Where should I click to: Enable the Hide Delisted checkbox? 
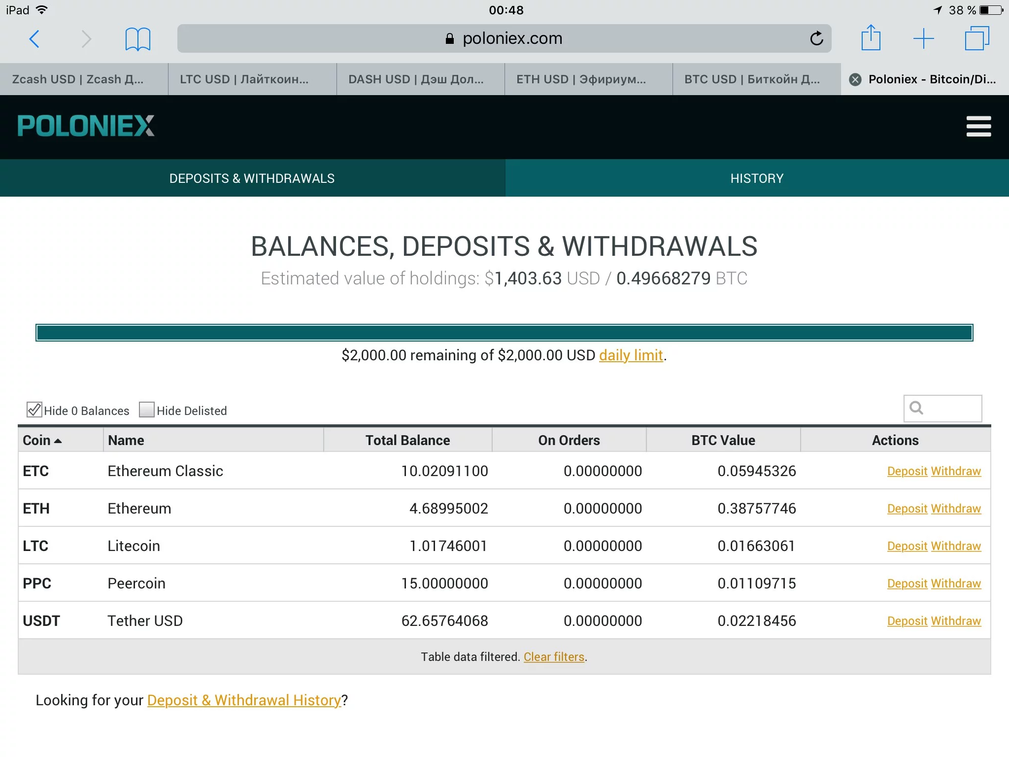[146, 410]
